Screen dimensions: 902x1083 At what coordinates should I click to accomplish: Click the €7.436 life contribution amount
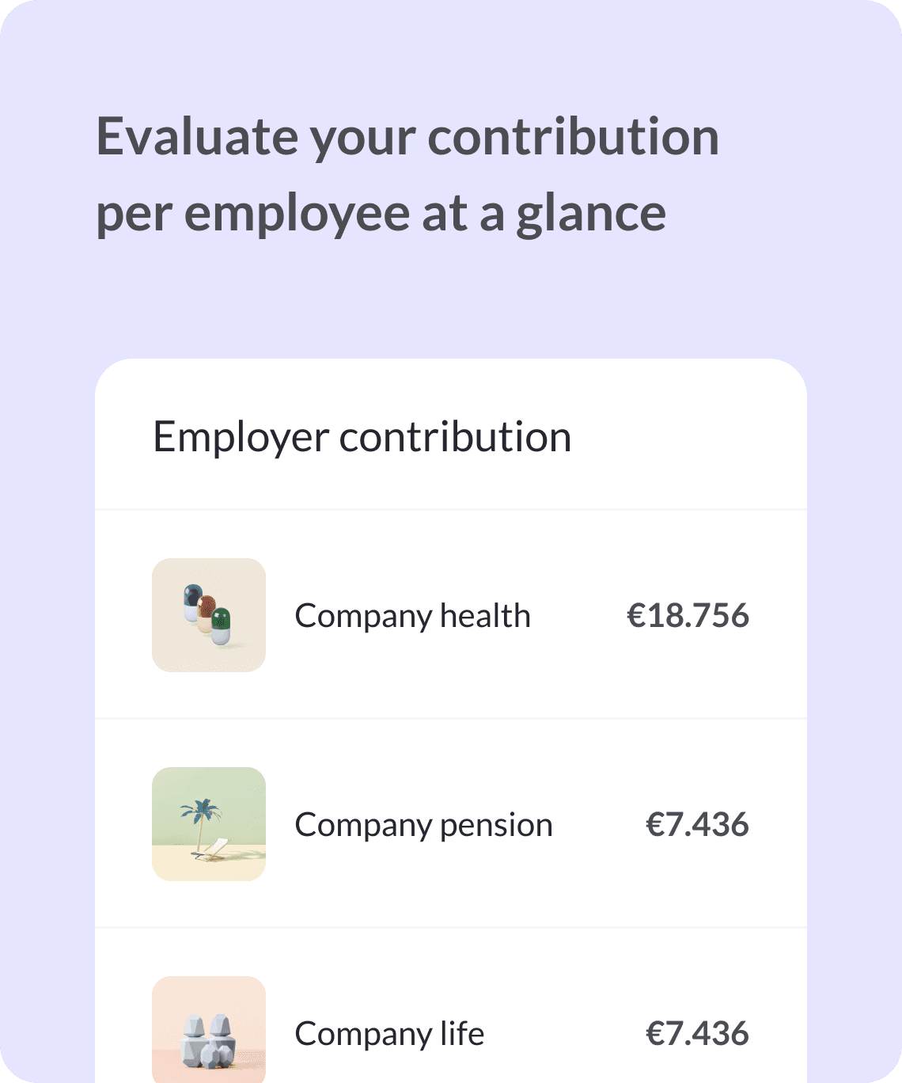click(697, 1033)
